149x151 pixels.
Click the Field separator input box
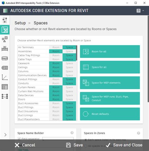[x=58, y=139]
